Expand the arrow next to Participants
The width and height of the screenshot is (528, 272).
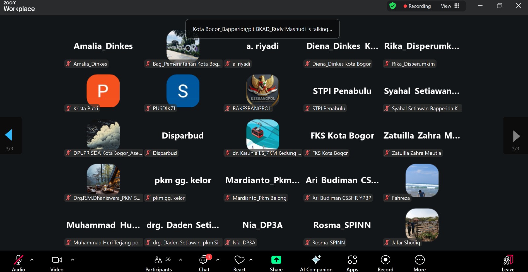(181, 260)
